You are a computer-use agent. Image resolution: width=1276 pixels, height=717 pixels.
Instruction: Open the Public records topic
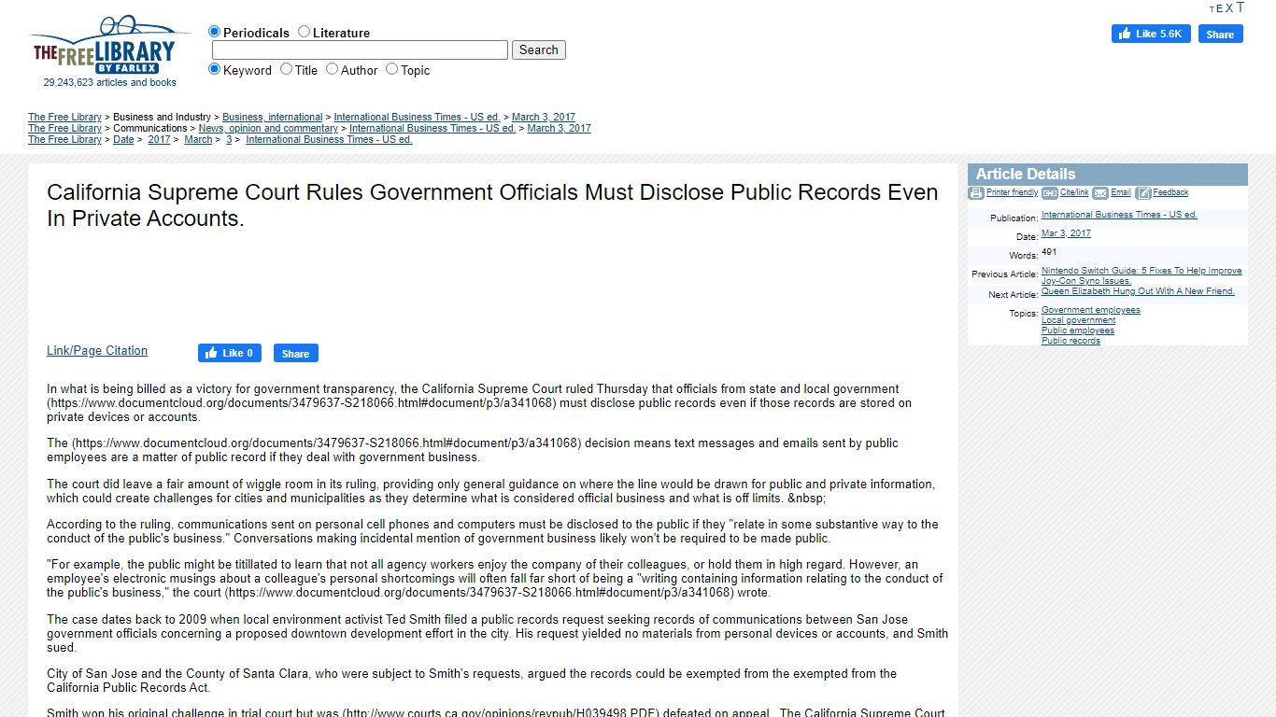[x=1070, y=341]
